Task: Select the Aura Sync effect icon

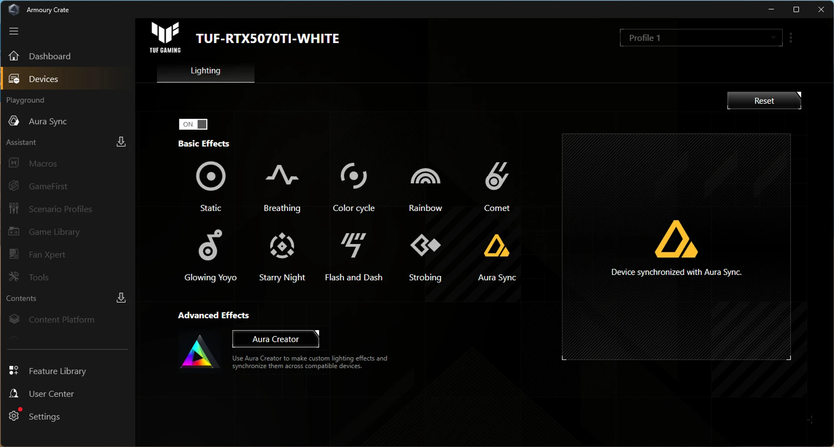Action: [x=496, y=246]
